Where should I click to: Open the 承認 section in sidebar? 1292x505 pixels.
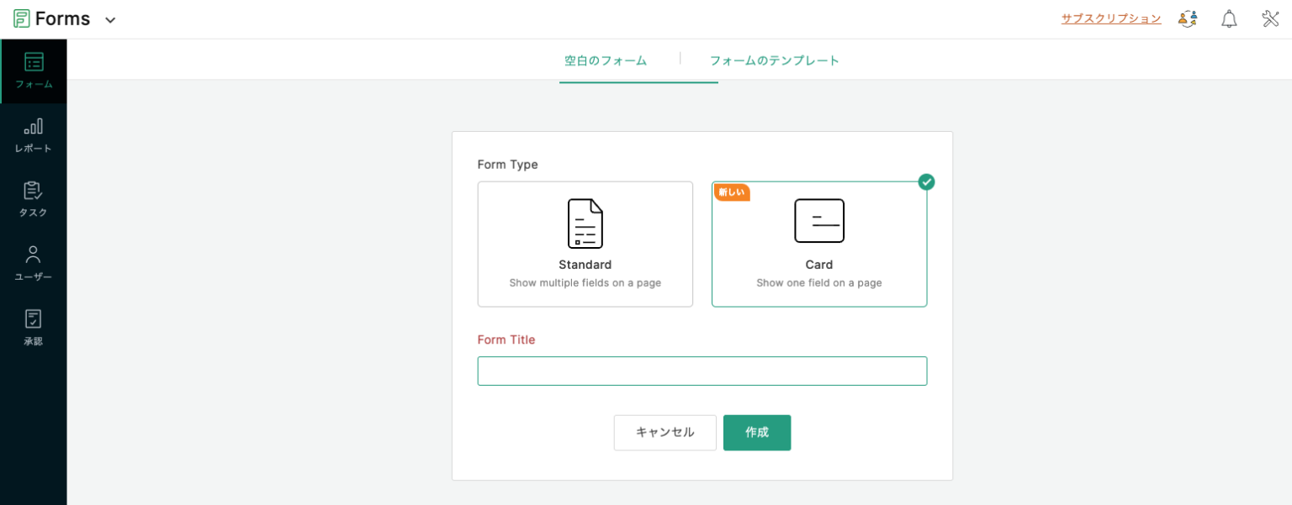(33, 327)
